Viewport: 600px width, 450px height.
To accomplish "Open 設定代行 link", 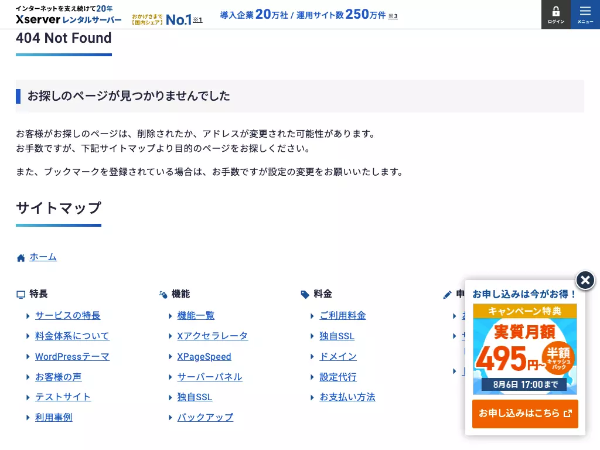I will 338,377.
